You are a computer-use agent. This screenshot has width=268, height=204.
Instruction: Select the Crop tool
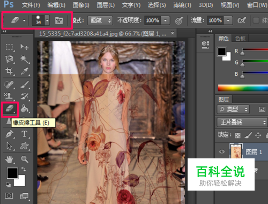(x=9, y=71)
